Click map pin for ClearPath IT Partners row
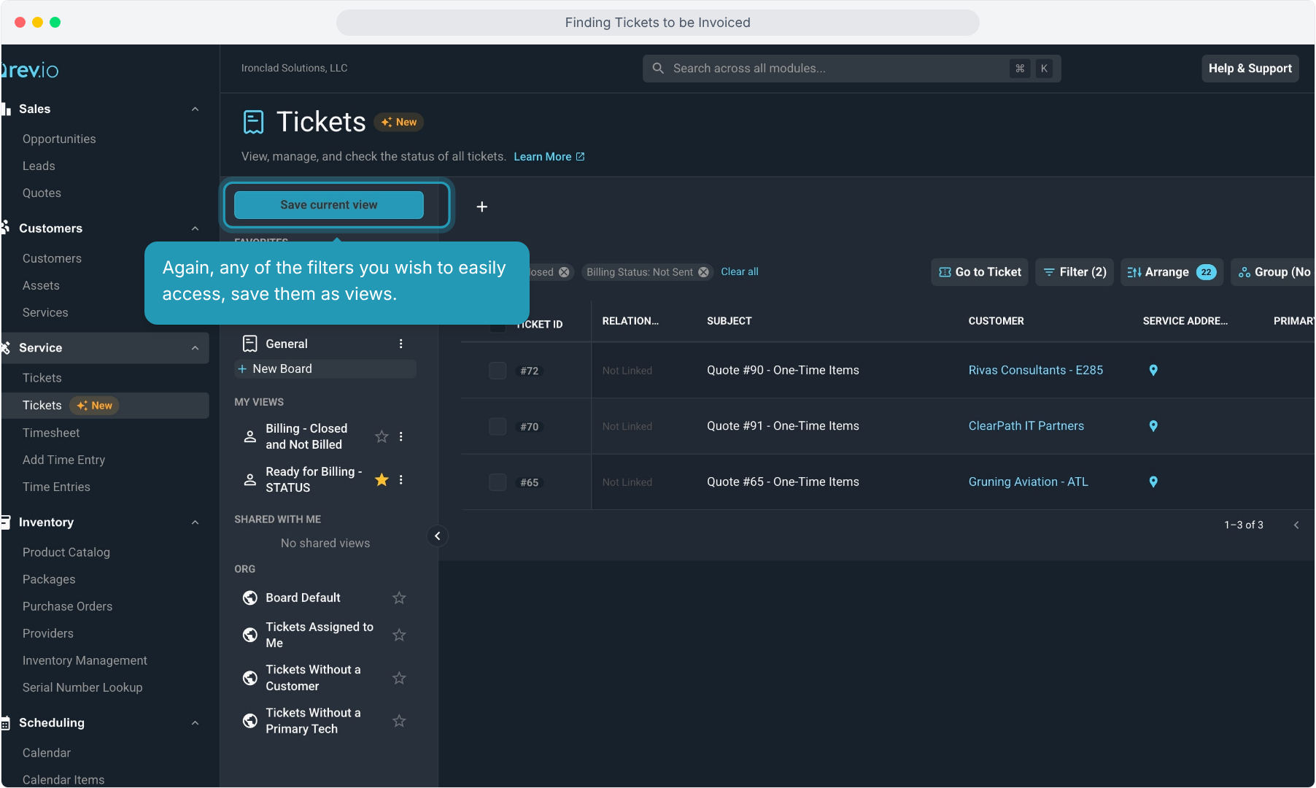Viewport: 1316px width, 788px height. [1153, 426]
